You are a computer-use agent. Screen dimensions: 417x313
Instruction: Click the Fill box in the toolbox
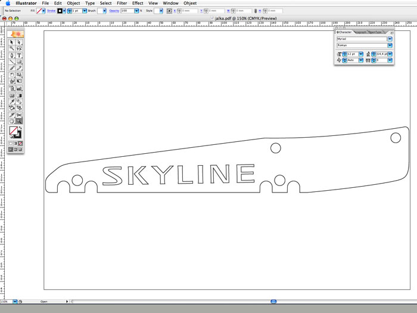click(x=13, y=131)
